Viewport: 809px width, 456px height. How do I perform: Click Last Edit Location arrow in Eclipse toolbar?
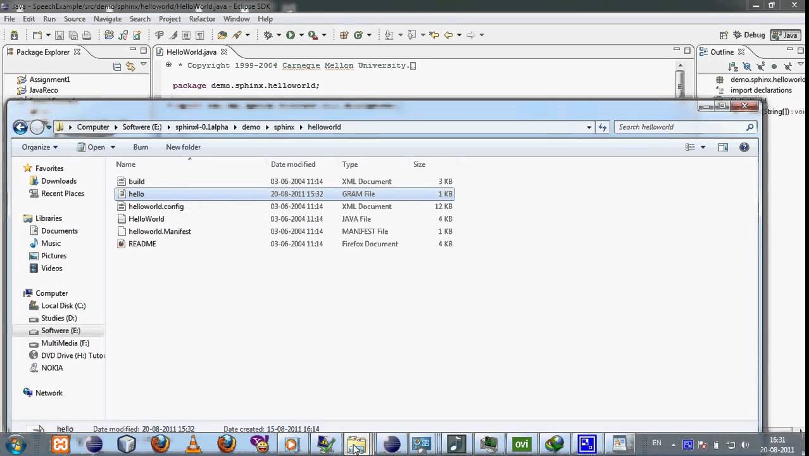coord(434,35)
